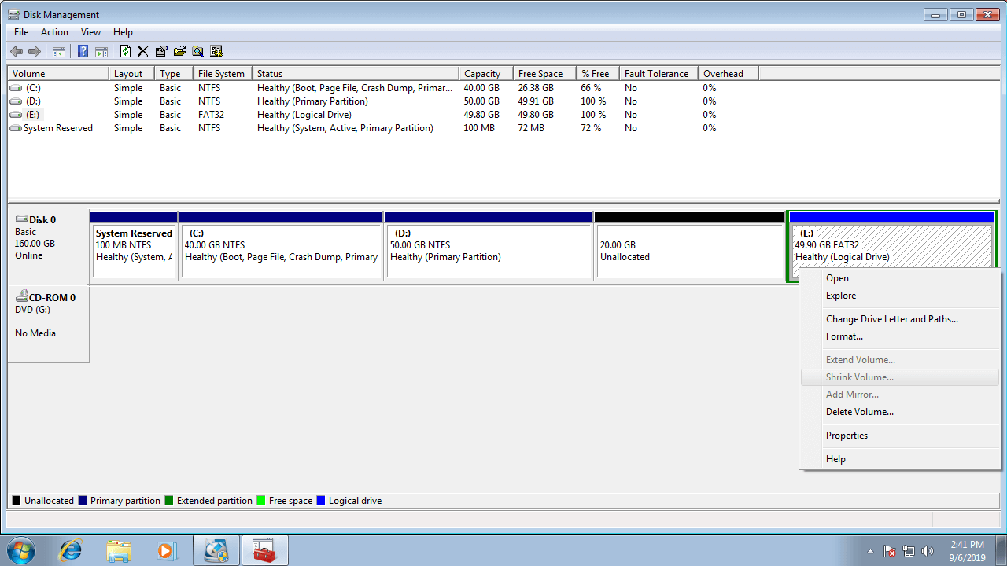Click the Show/Hide Console Tree icon
The height and width of the screenshot is (566, 1007).
[59, 52]
